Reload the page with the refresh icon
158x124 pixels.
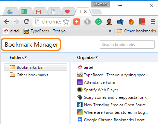27,22
